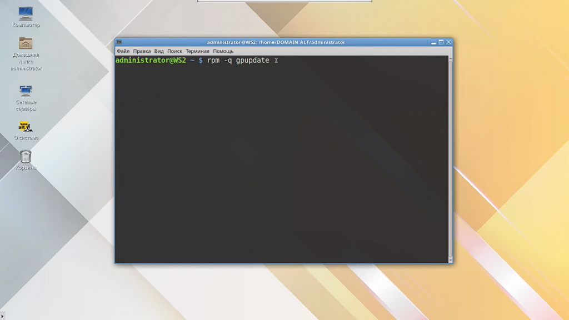
Task: Expand the hidden panel arrow at bottom-left corner
Action: pos(2,316)
